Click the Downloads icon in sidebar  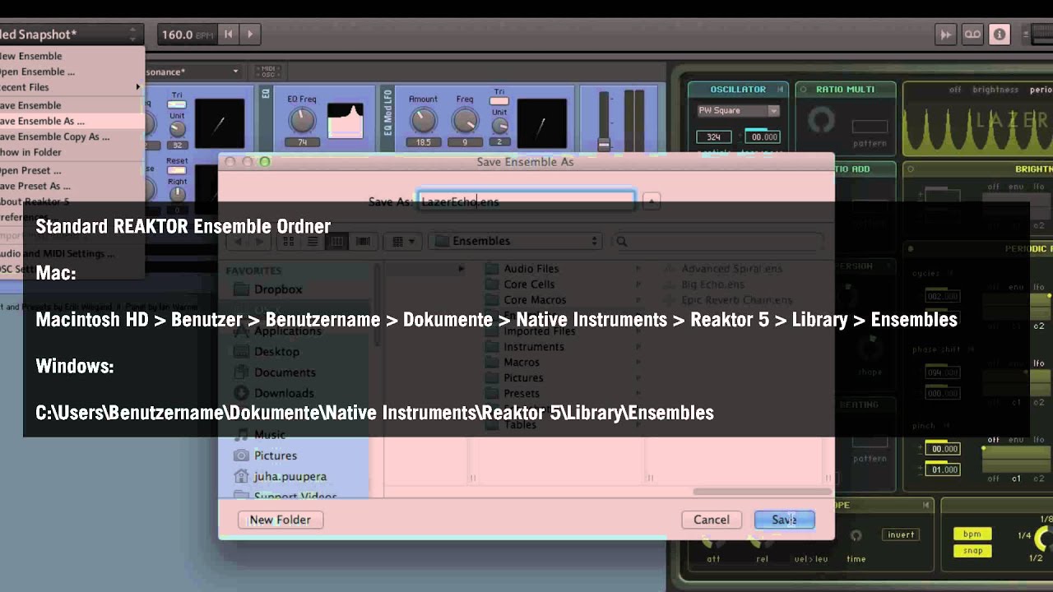(241, 393)
